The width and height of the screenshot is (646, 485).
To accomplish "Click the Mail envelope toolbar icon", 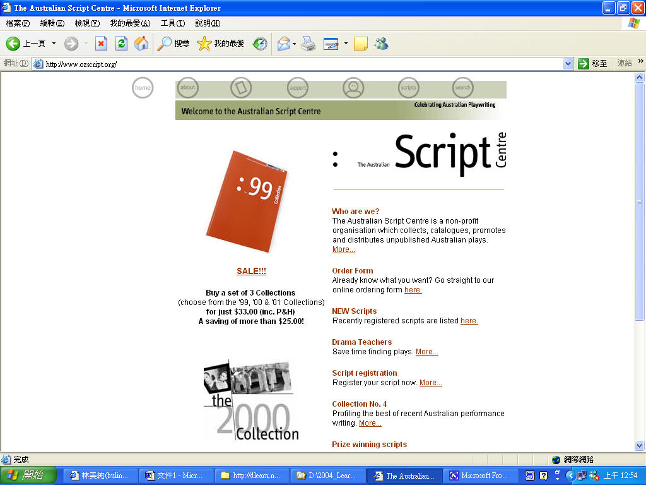I will click(x=284, y=44).
